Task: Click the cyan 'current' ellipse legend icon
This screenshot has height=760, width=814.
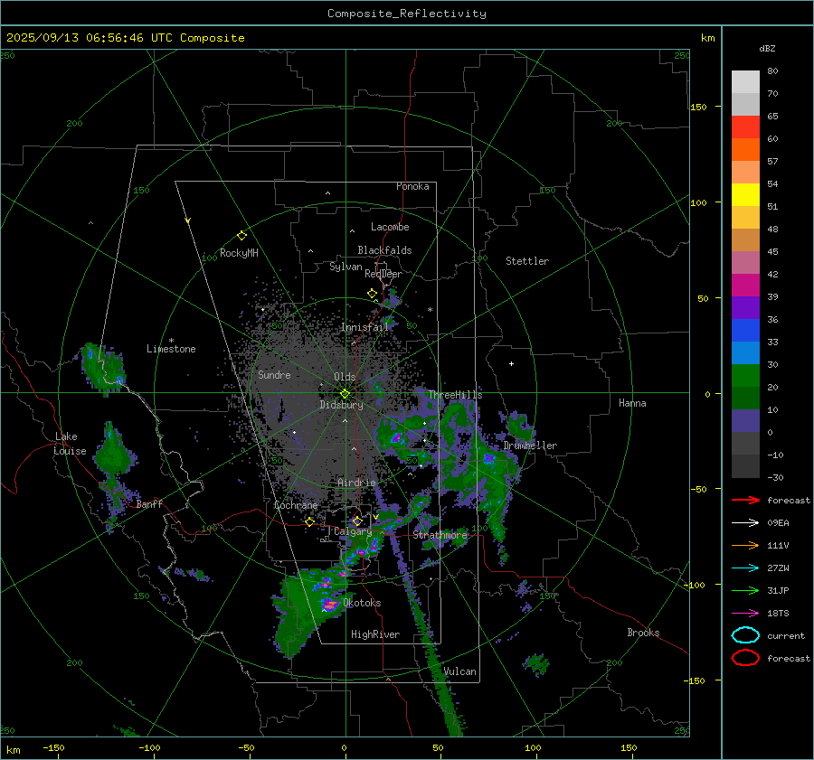Action: click(745, 635)
